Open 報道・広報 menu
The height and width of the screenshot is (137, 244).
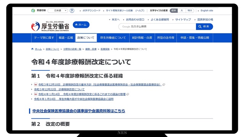66,38
